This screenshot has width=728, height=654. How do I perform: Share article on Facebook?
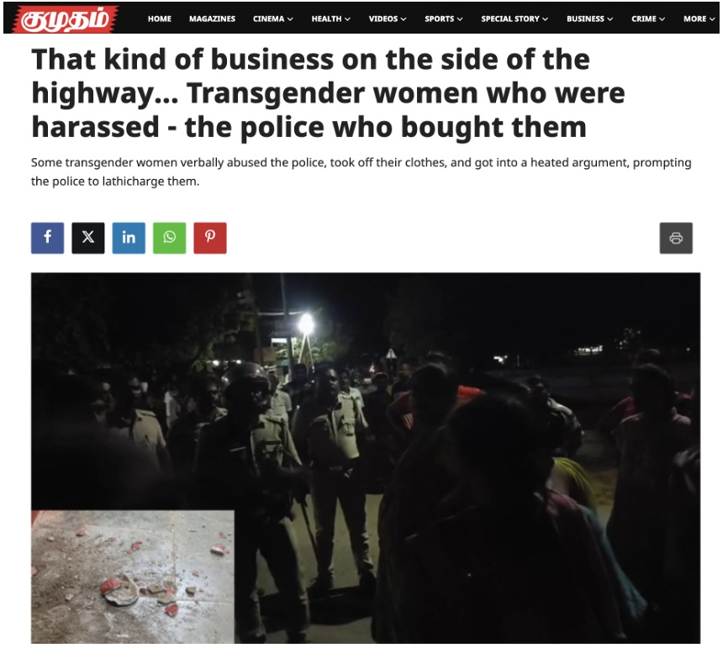[x=47, y=238]
